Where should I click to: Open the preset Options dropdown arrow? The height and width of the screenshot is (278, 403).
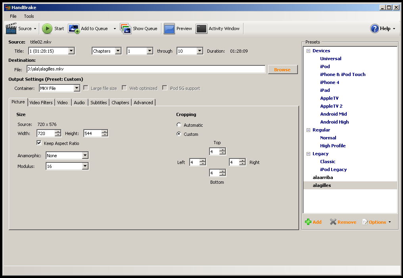390,222
